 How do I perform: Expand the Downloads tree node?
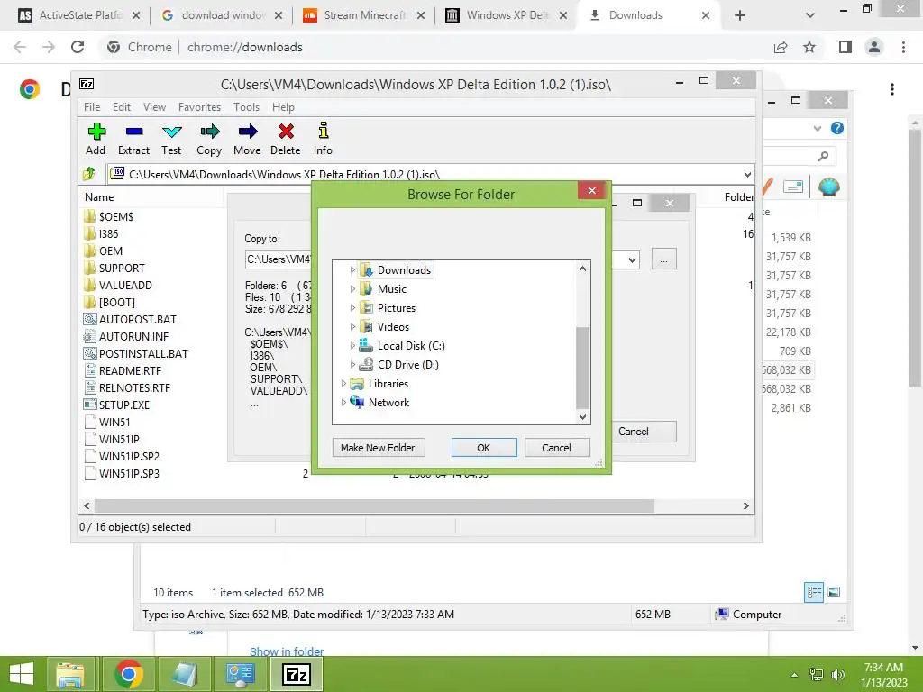pyautogui.click(x=352, y=270)
